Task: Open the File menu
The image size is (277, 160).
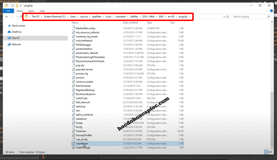Action: click(8, 11)
